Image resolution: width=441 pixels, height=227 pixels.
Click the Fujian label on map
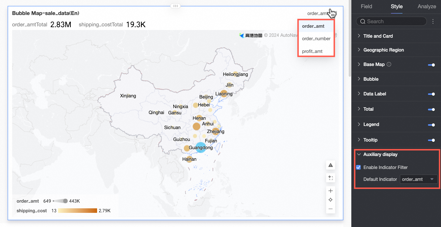tap(211, 141)
